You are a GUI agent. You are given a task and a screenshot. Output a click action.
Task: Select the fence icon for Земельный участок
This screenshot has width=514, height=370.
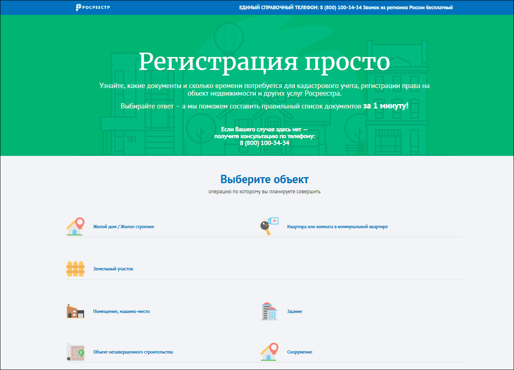point(75,269)
